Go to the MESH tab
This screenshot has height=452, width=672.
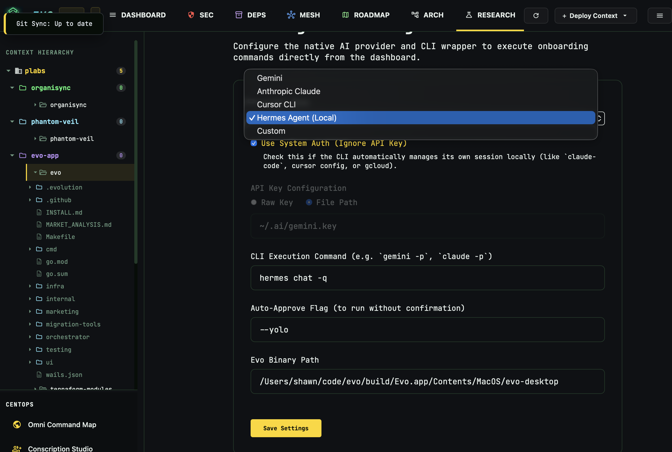(x=303, y=15)
